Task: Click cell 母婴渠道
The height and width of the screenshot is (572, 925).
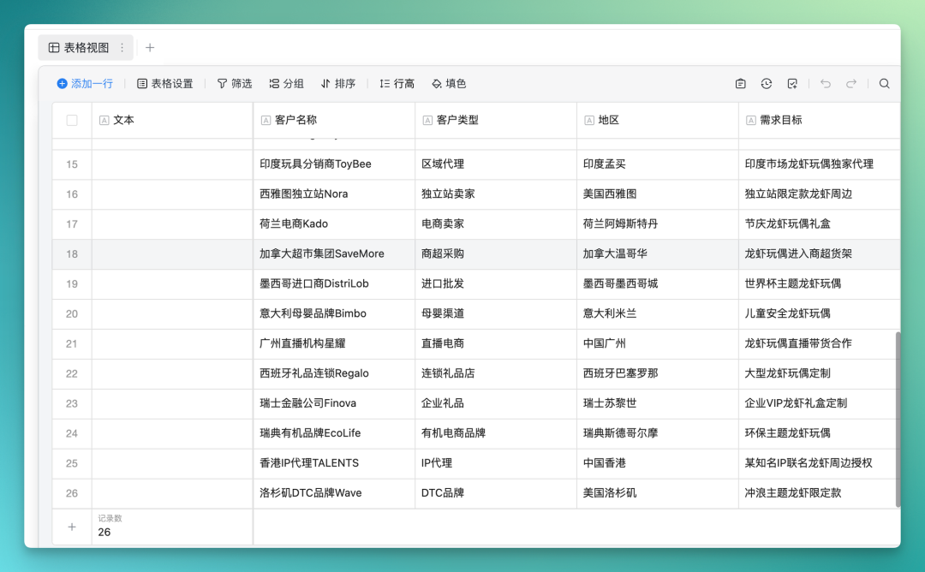Action: point(496,313)
